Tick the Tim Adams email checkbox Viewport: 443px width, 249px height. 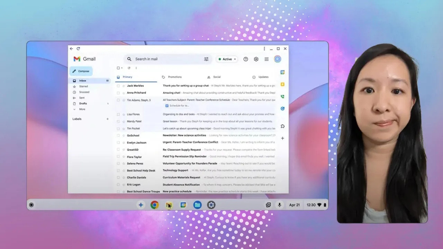[x=118, y=100]
